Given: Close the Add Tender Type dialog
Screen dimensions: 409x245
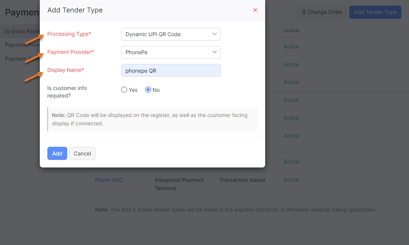Looking at the screenshot, I should (x=255, y=10).
